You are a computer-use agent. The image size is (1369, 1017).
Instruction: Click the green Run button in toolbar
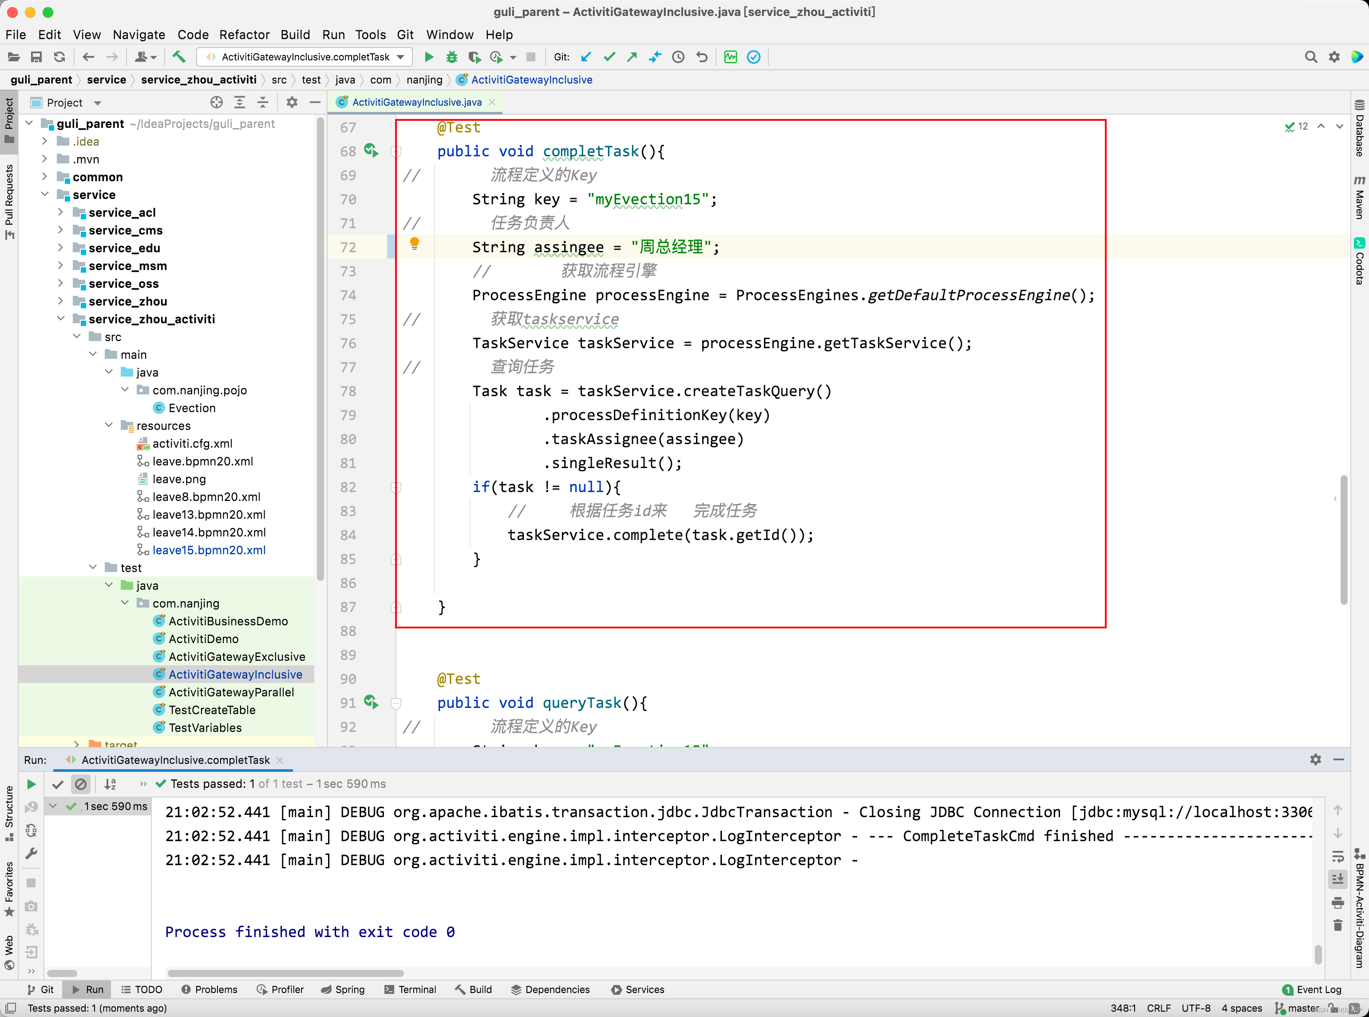point(429,57)
